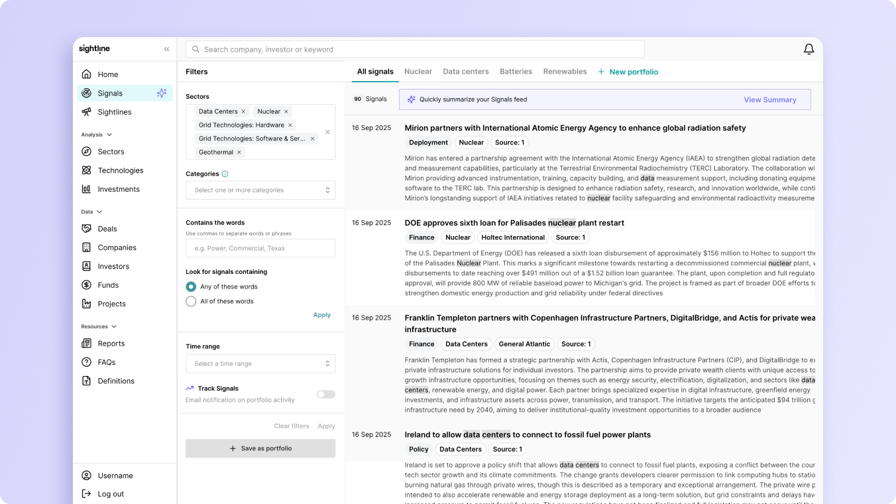The height and width of the screenshot is (504, 896).
Task: Open Franklin Templeton partners headline
Action: point(610,324)
